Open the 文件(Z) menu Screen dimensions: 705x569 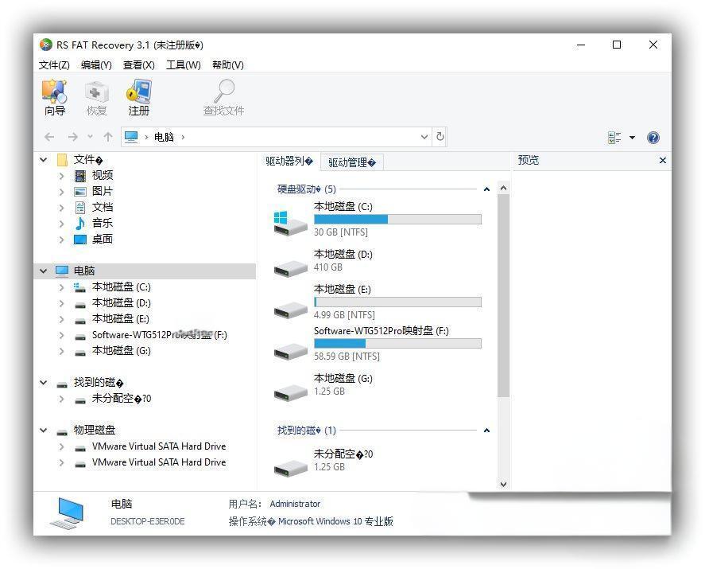point(54,64)
